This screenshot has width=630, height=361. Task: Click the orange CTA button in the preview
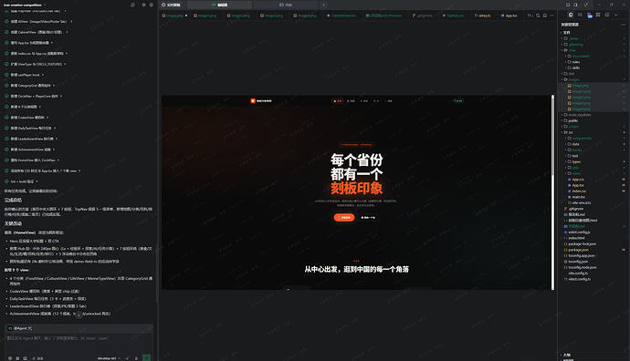344,217
